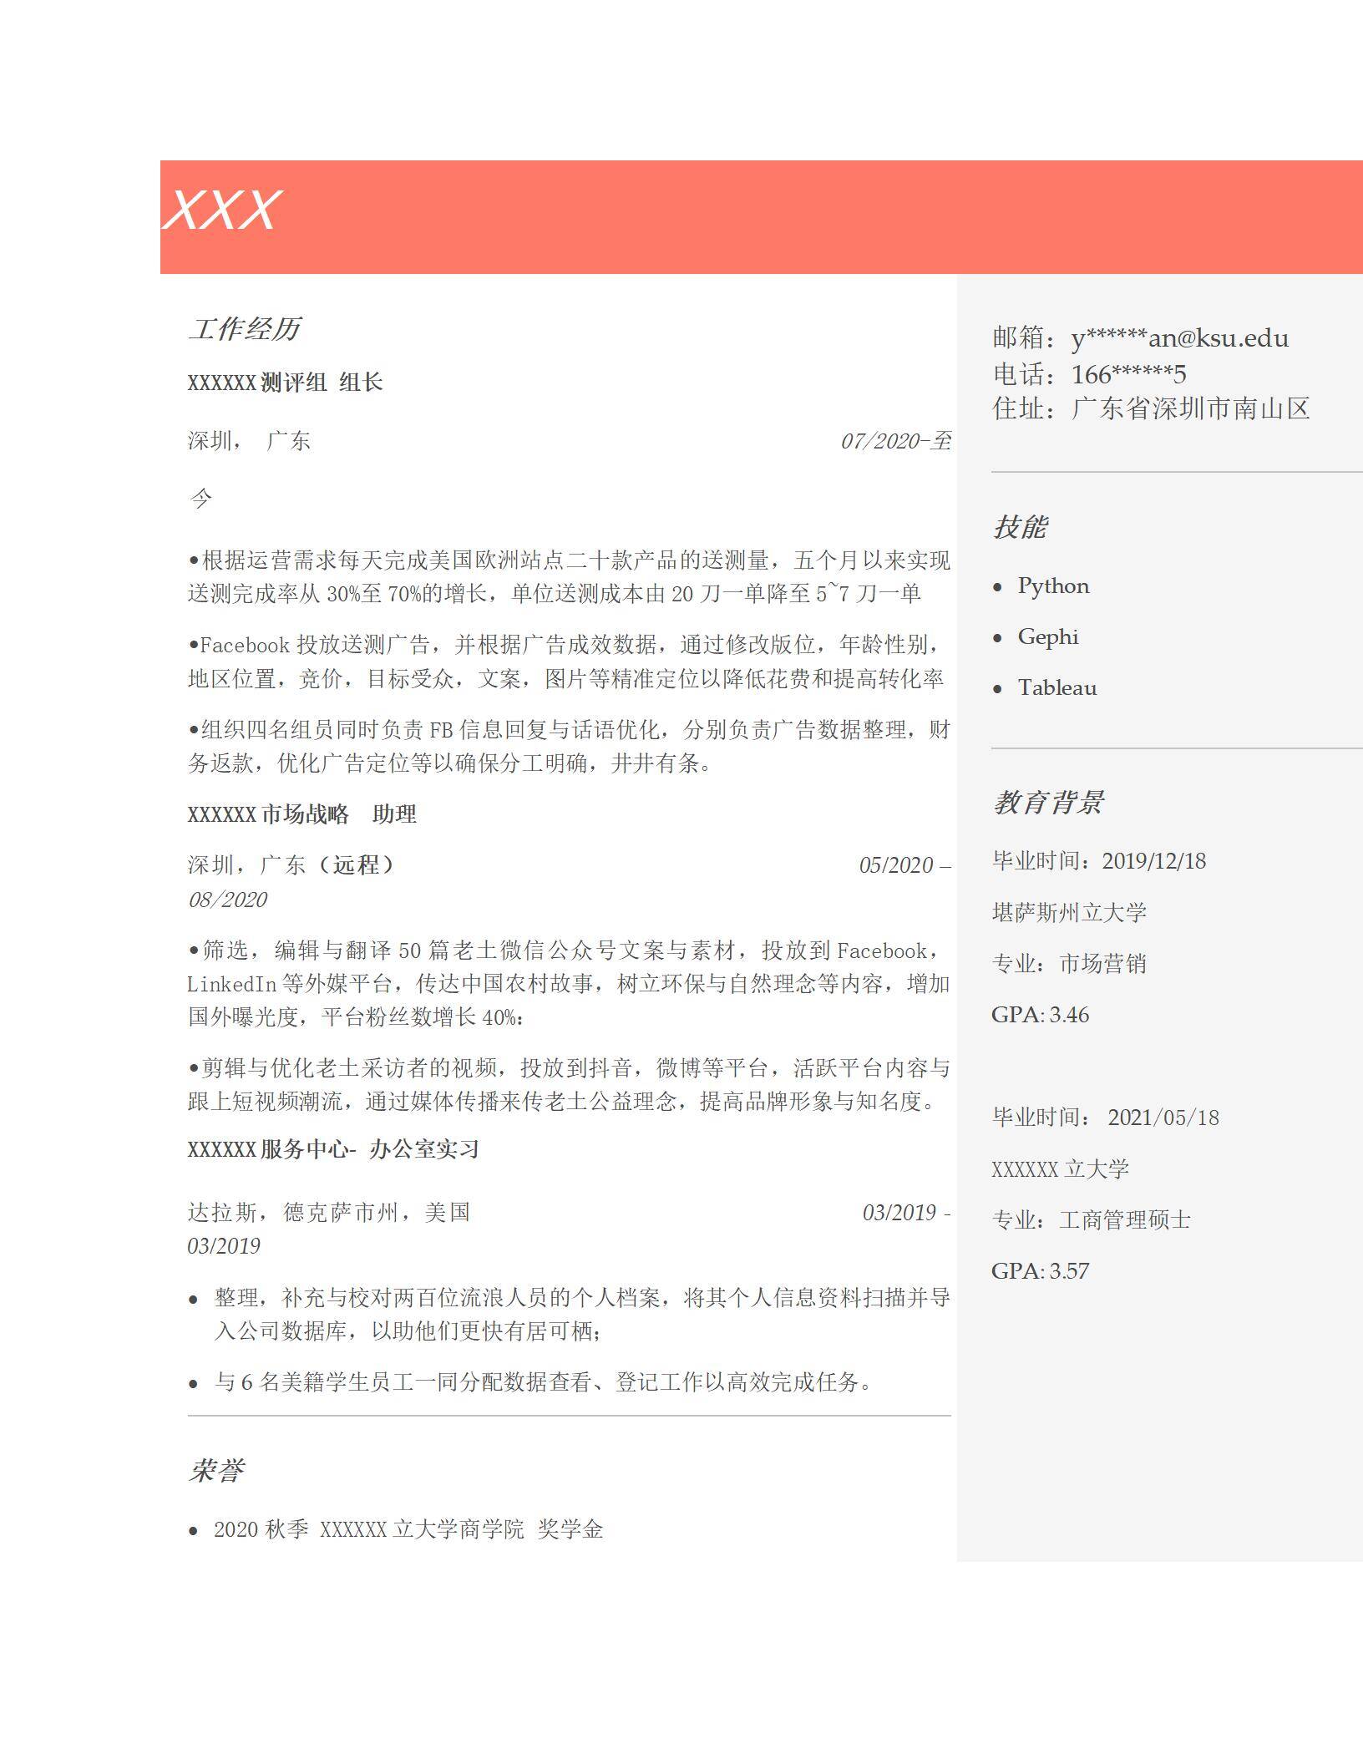This screenshot has width=1363, height=1764.
Task: Click the Python skill item
Action: [x=1053, y=586]
